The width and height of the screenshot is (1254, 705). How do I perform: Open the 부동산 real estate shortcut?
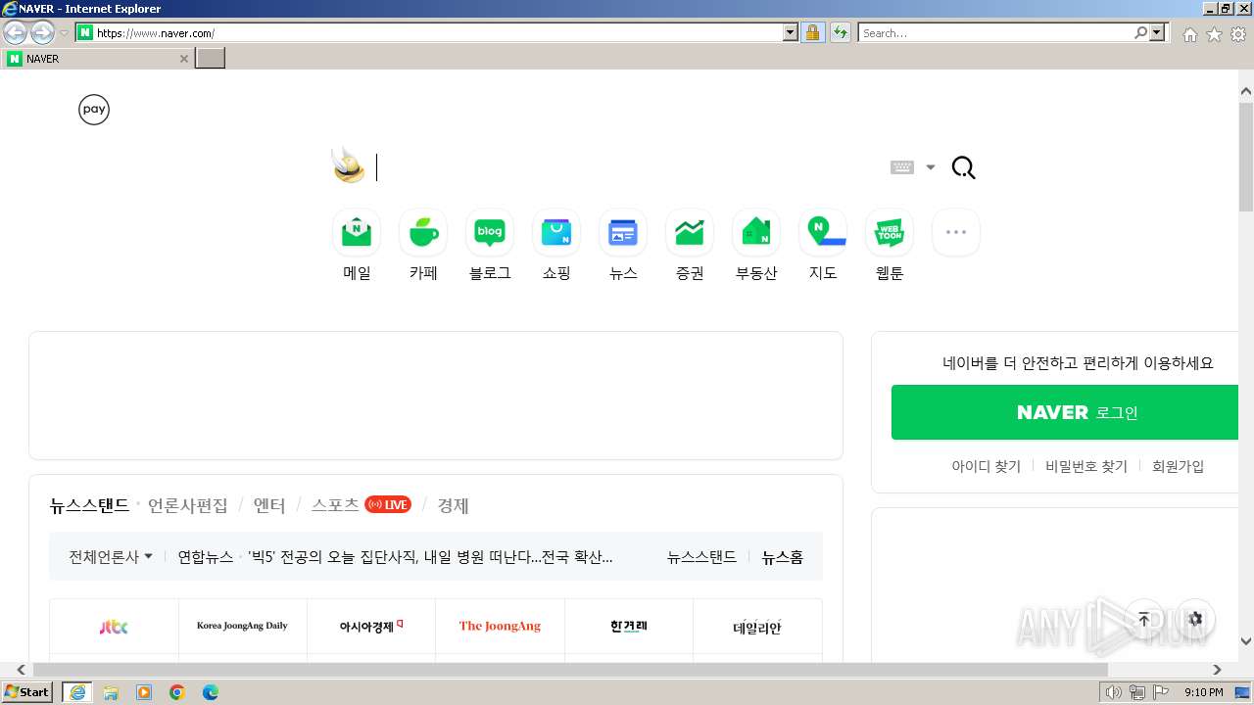(756, 245)
